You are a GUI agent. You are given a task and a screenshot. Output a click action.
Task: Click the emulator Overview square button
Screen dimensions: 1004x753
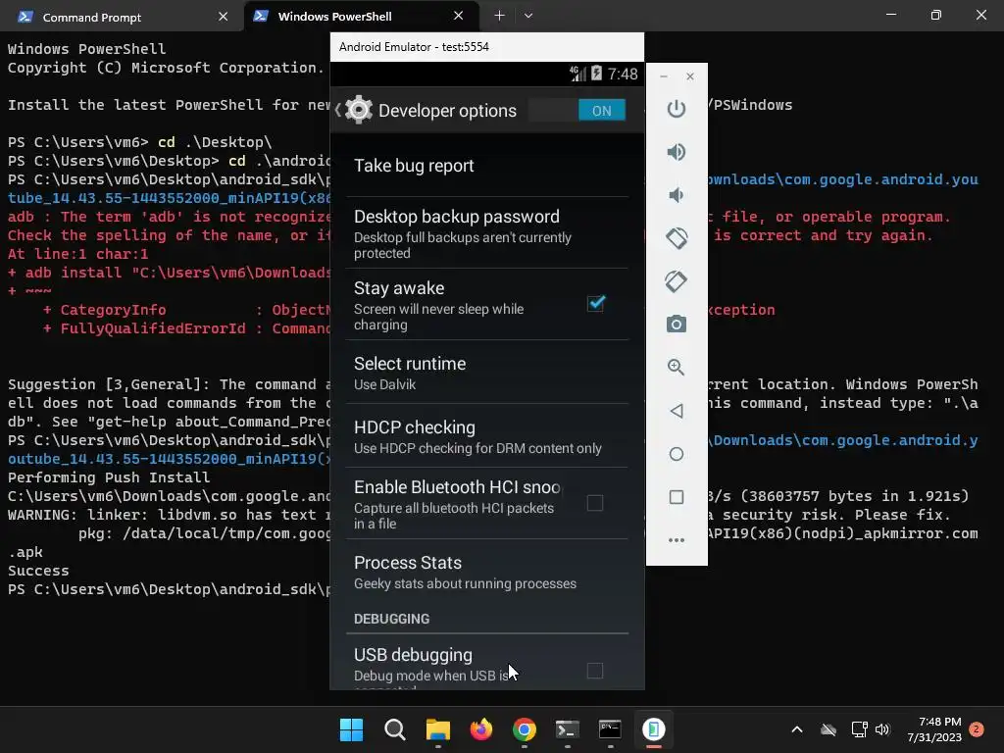[677, 497]
